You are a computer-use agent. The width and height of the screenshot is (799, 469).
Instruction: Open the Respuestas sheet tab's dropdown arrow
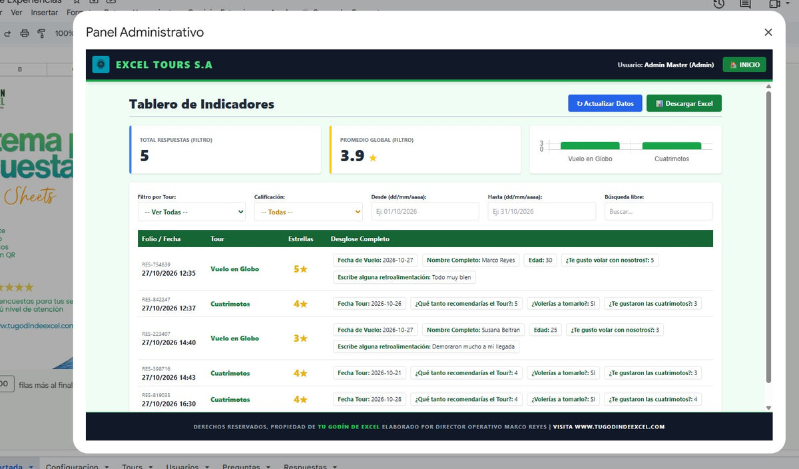tap(334, 466)
